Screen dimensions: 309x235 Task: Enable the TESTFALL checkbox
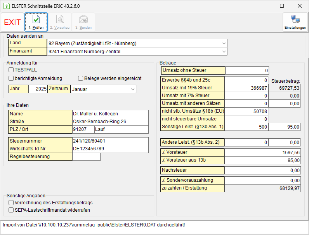[x=11, y=70]
